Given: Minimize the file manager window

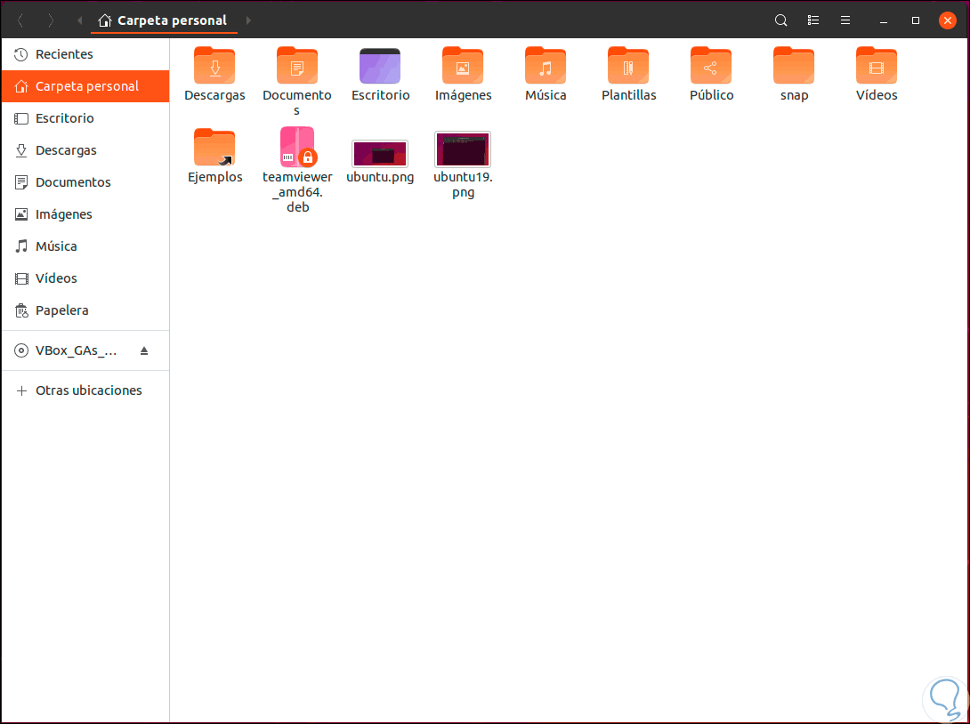Looking at the screenshot, I should coord(884,20).
